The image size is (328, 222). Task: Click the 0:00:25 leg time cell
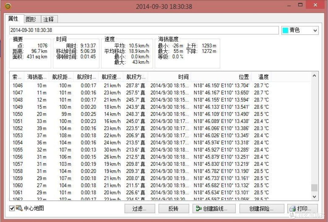(88, 114)
